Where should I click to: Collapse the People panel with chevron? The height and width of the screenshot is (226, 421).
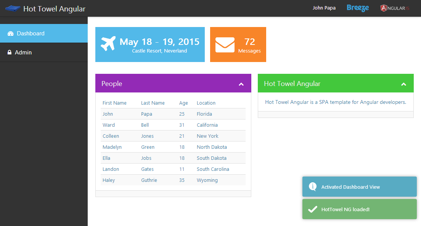[241, 84]
